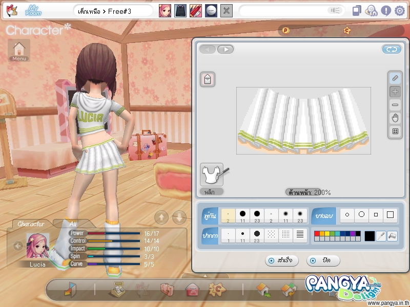Click the redo forward arrow

click(225, 49)
